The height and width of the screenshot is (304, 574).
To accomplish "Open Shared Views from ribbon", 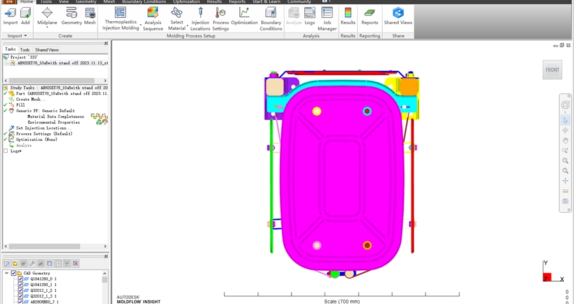I will coord(398,17).
